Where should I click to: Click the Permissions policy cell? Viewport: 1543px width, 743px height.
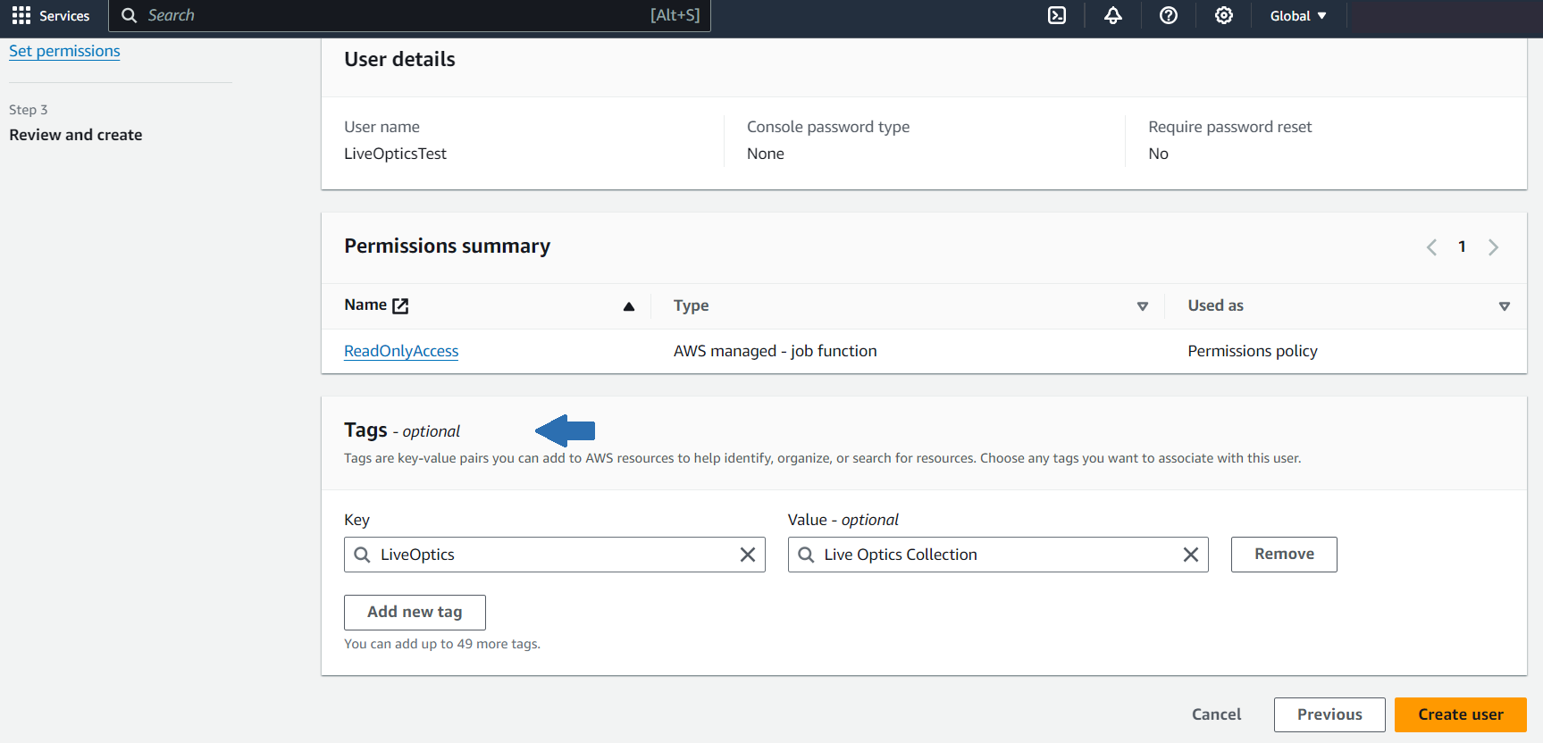pyautogui.click(x=1253, y=351)
